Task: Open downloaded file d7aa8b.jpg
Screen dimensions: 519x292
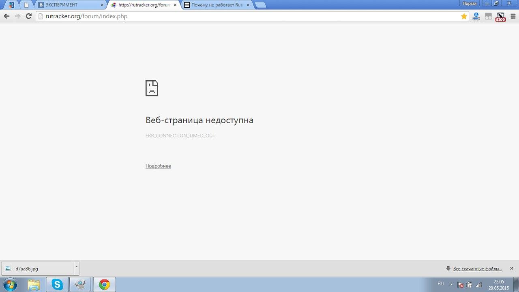Action: tap(38, 268)
